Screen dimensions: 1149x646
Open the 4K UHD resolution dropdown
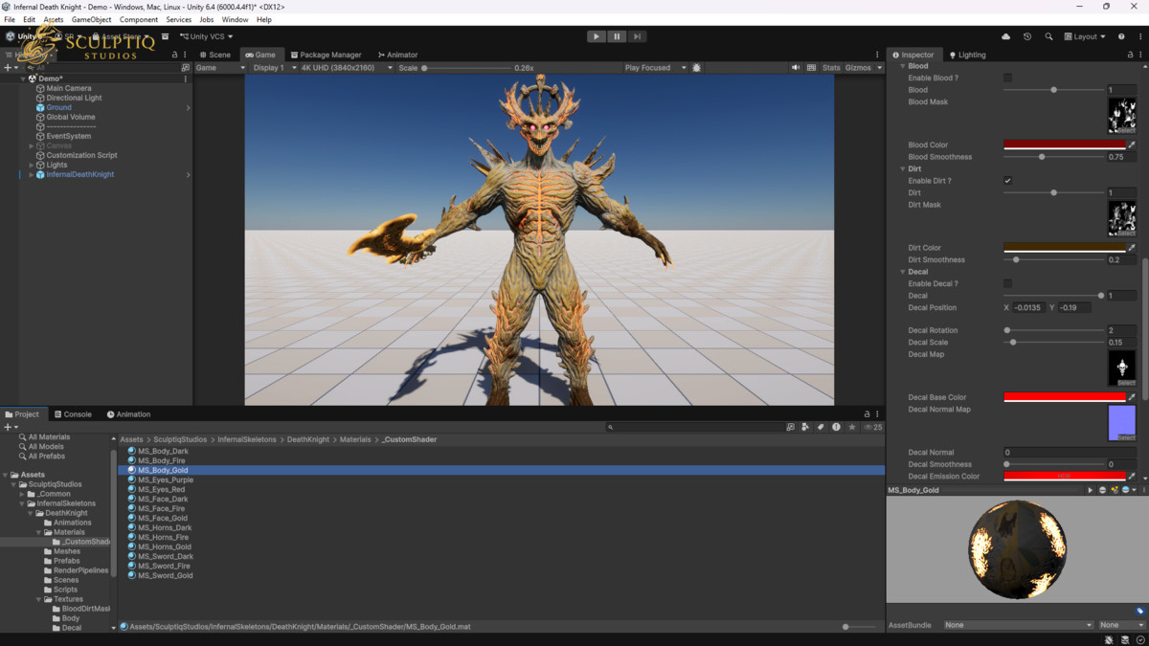(347, 68)
